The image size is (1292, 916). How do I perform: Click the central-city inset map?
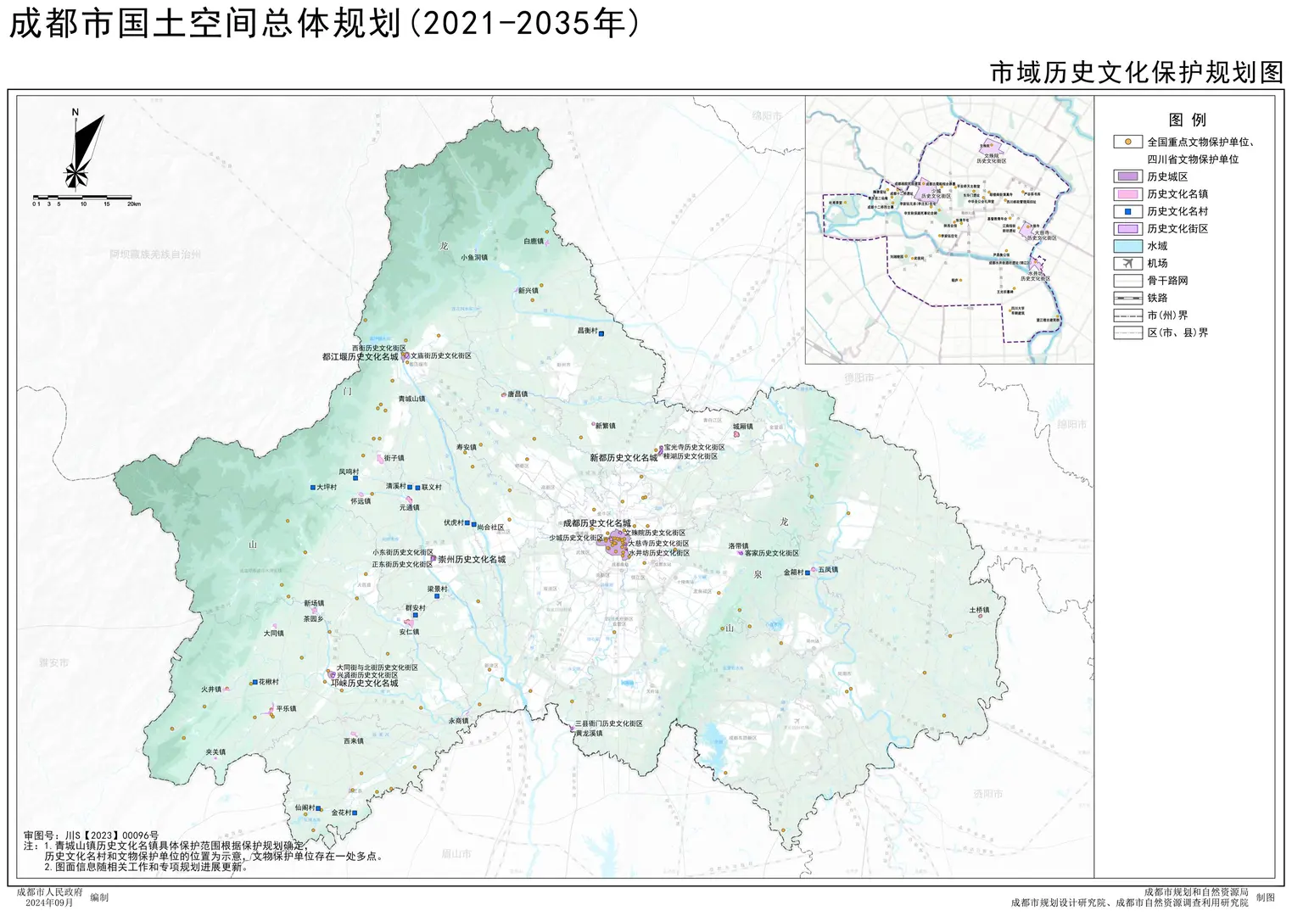pyautogui.click(x=949, y=229)
